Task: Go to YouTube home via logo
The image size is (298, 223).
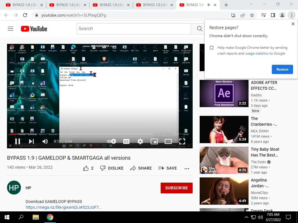Action: pyautogui.click(x=34, y=29)
